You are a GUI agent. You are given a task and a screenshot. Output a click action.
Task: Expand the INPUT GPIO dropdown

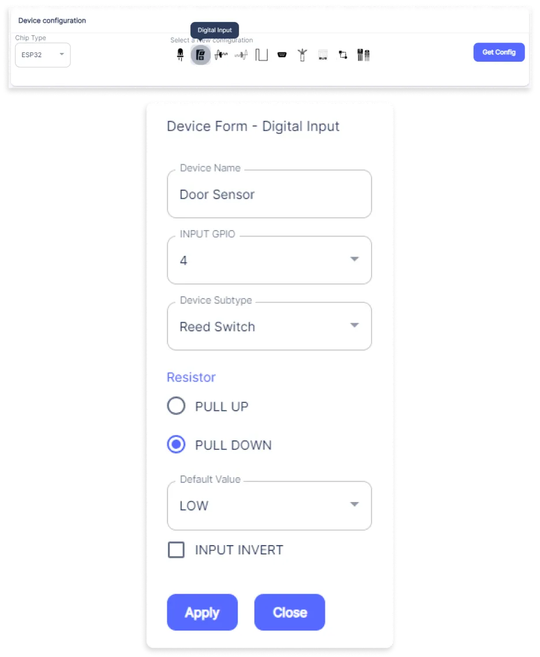[269, 260]
